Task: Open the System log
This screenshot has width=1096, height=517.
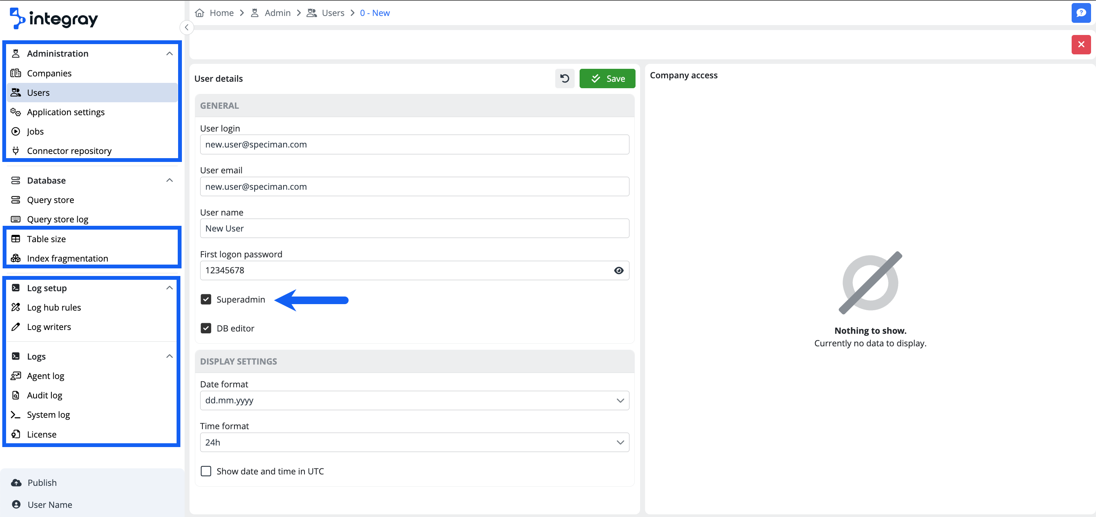Action: coord(48,414)
